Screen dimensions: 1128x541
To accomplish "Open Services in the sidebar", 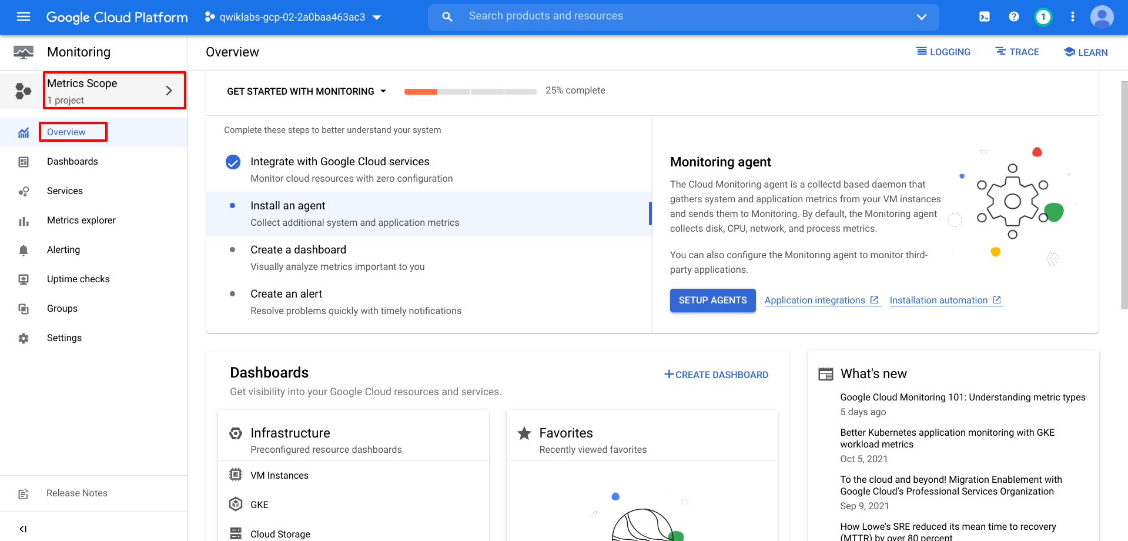I will point(65,191).
